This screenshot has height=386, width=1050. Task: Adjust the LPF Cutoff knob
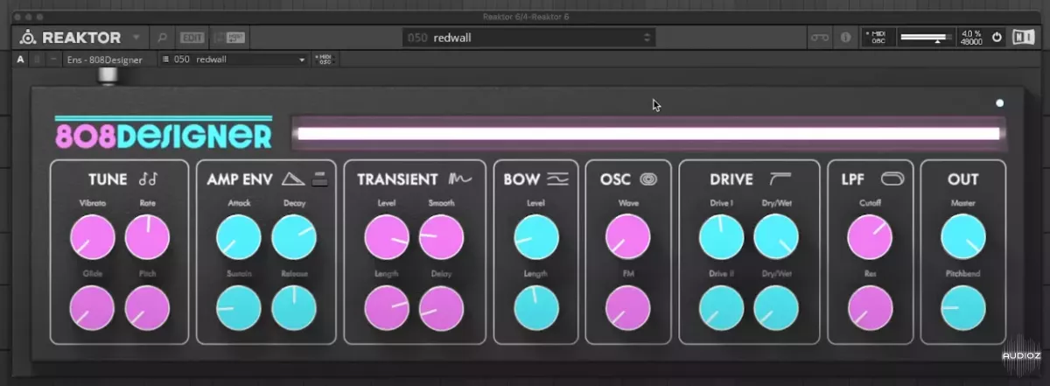pyautogui.click(x=871, y=238)
